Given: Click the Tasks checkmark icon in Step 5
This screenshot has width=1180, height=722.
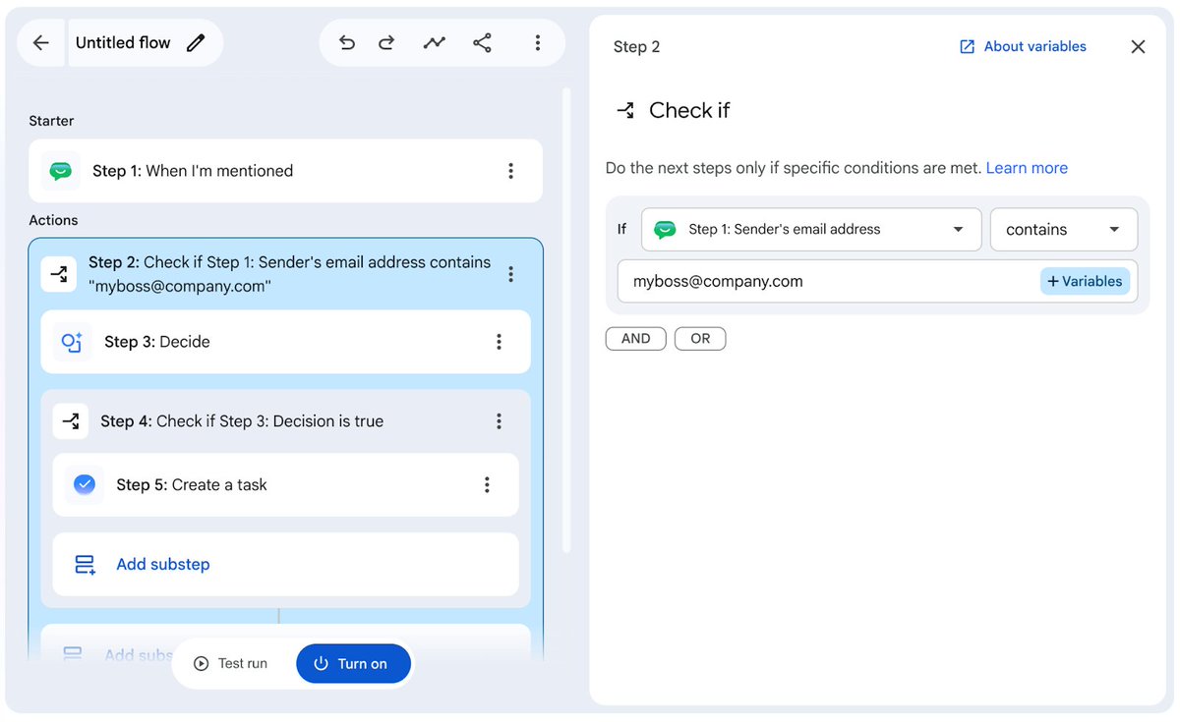Looking at the screenshot, I should (x=85, y=484).
